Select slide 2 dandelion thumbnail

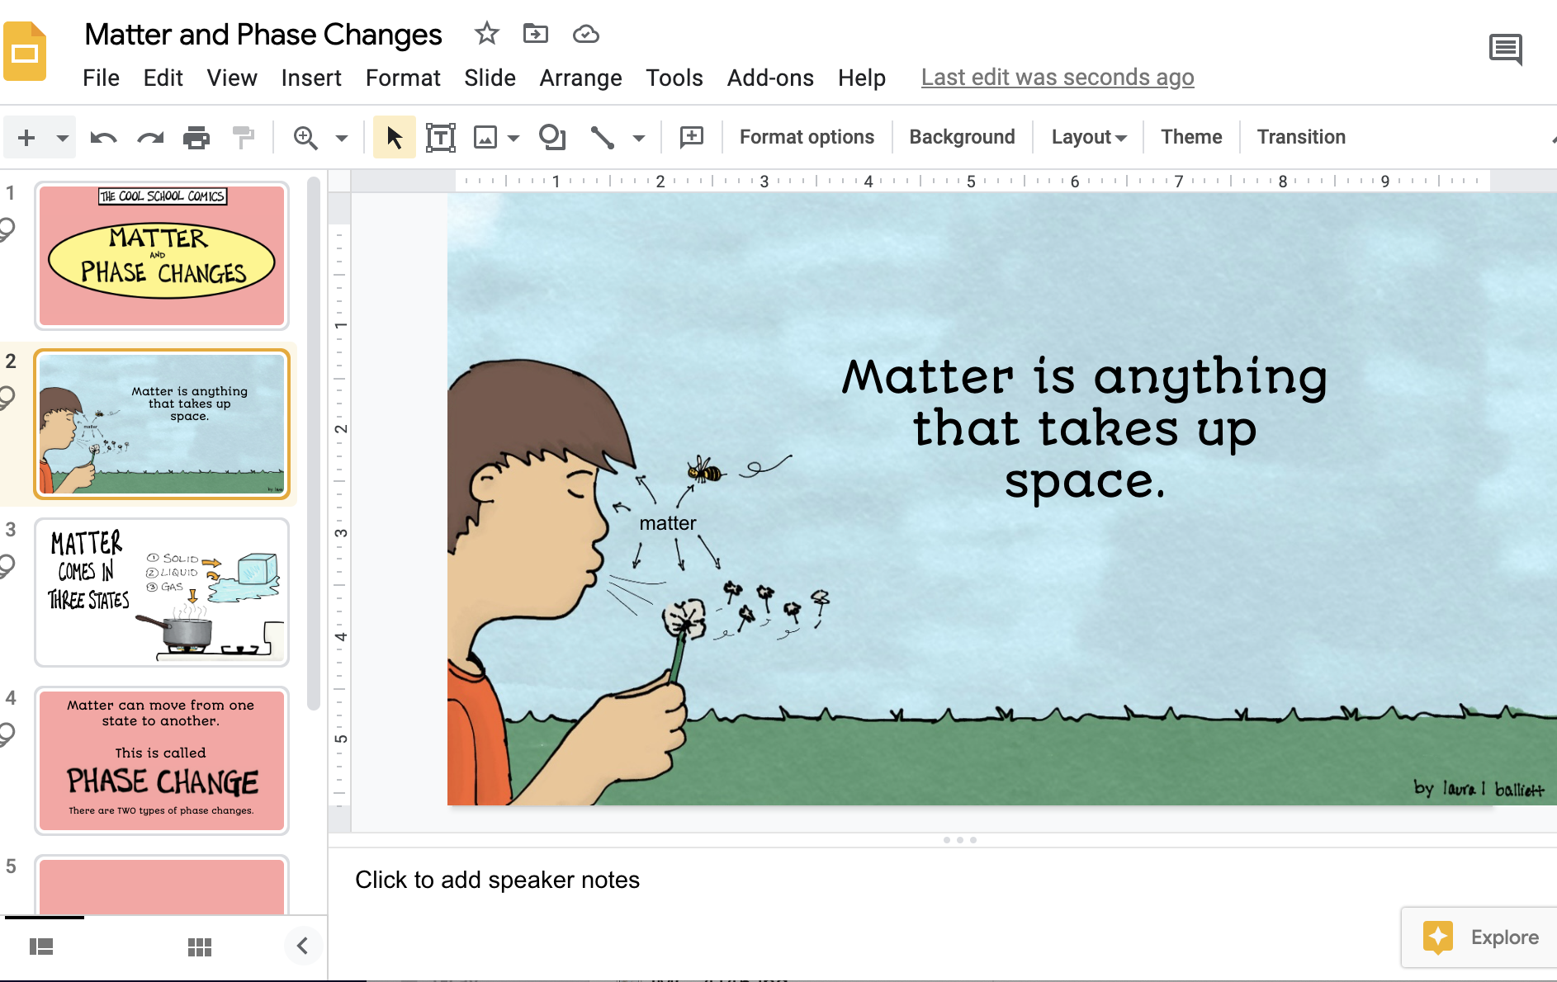(x=162, y=424)
